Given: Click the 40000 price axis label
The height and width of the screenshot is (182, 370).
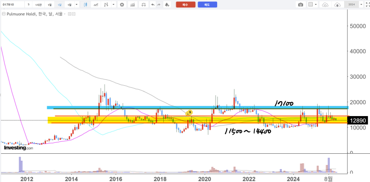Looking at the screenshot, I should click(x=358, y=52).
